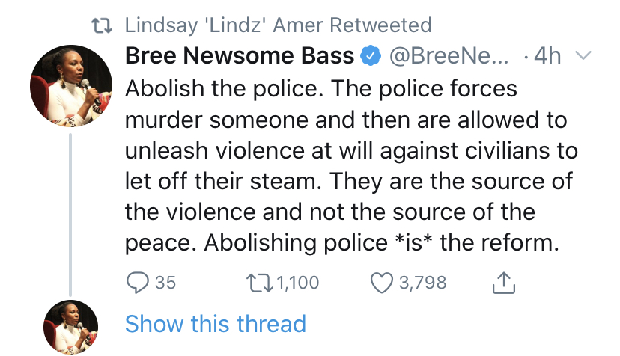Viewport: 620px width, 356px height.
Task: Open the tweet body text starting 'Abolish the police'
Action: click(x=351, y=165)
